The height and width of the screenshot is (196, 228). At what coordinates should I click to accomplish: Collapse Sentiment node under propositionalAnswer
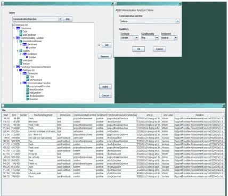21,44
